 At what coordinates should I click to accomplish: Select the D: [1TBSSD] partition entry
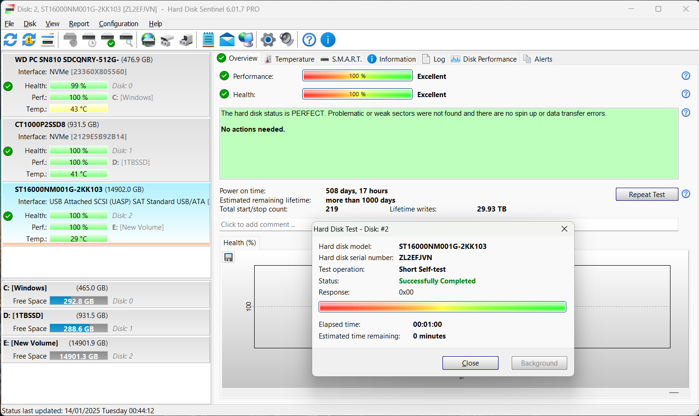coord(106,322)
